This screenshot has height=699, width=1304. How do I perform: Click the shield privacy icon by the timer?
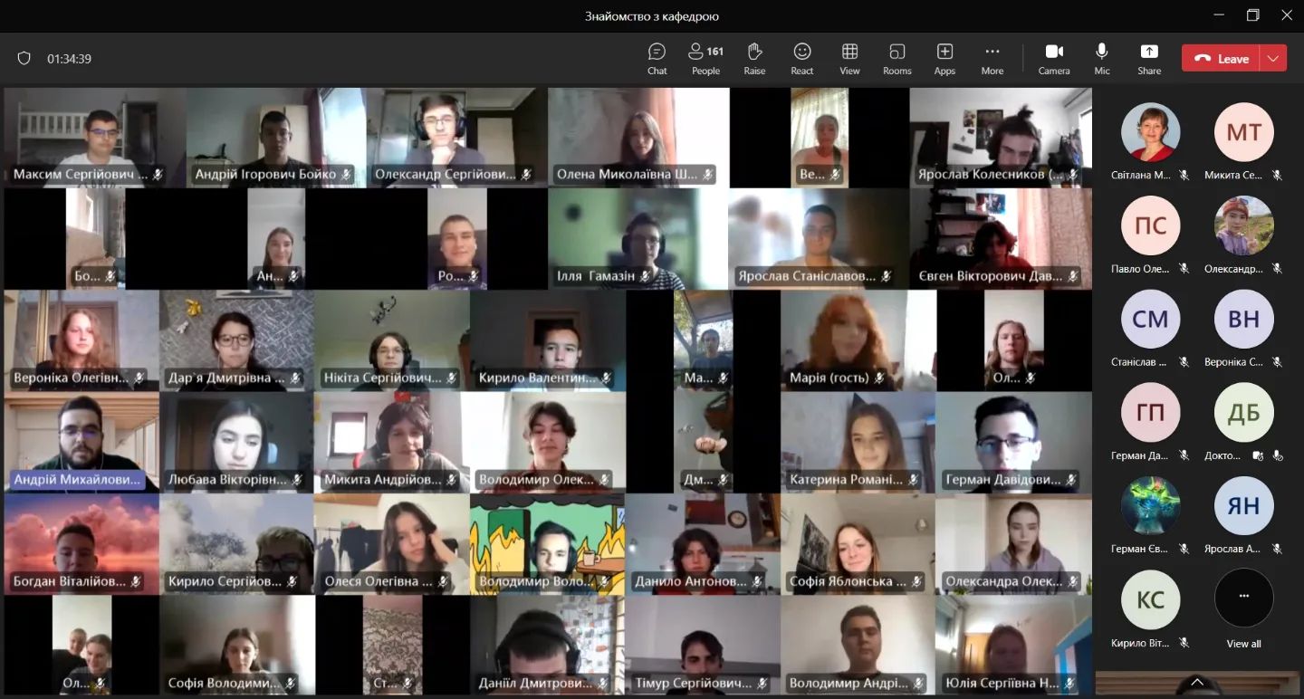click(x=24, y=59)
